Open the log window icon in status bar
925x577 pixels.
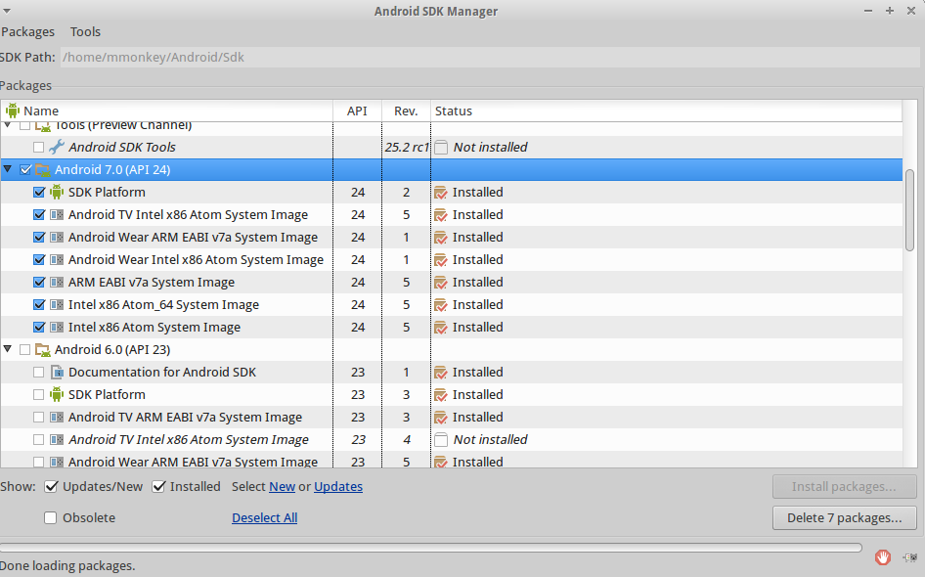[910, 556]
